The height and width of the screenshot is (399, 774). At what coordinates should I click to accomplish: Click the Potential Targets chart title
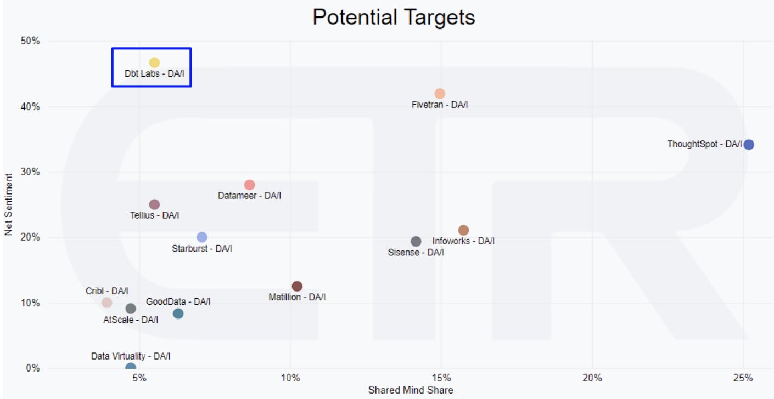394,18
